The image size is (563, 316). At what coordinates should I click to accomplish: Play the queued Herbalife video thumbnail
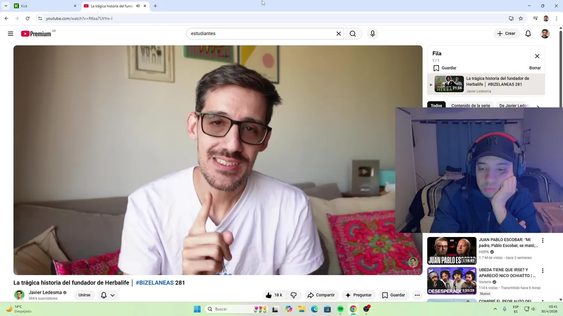pos(449,84)
